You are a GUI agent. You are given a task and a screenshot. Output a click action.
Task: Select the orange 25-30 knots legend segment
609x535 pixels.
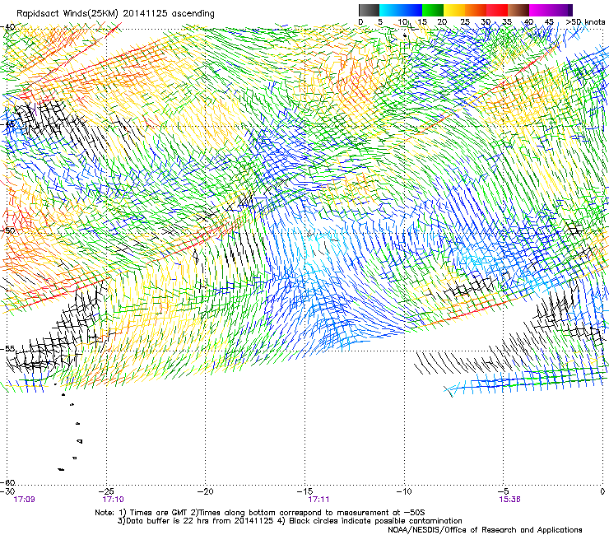[476, 10]
